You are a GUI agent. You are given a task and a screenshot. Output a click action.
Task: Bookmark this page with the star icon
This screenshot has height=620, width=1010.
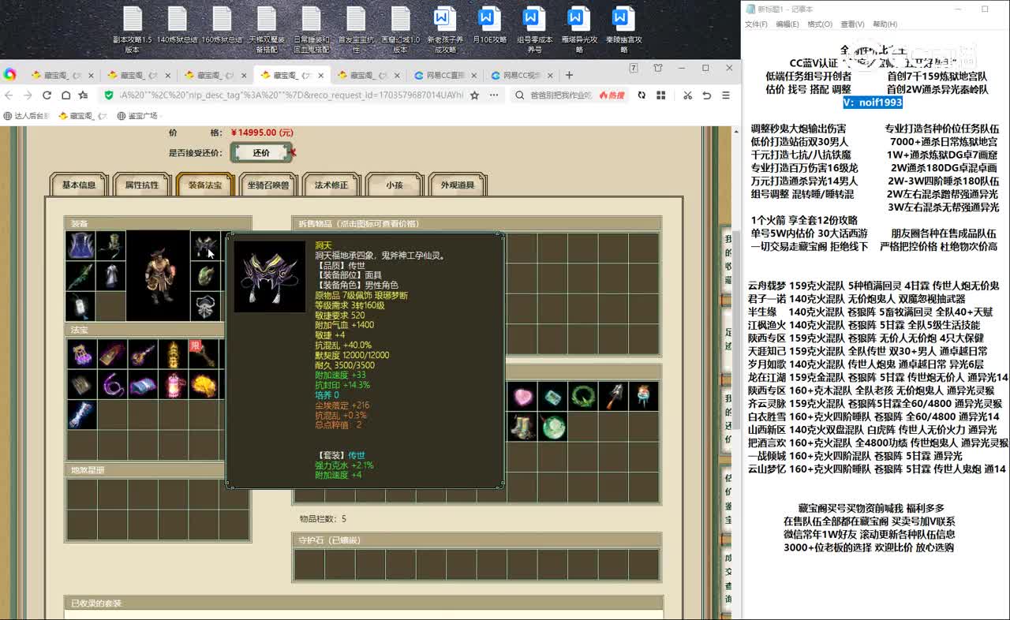(x=474, y=95)
